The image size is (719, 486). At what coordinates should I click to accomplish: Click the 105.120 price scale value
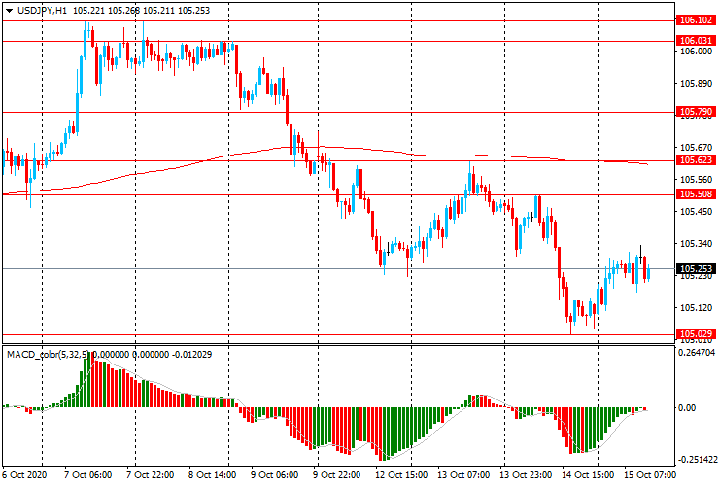(696, 307)
